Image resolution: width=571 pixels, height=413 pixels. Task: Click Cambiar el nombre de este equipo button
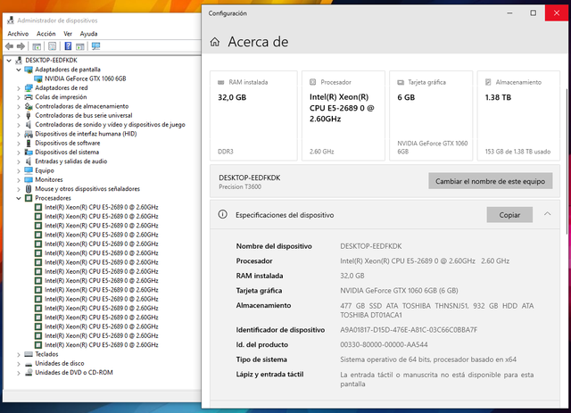coord(490,181)
